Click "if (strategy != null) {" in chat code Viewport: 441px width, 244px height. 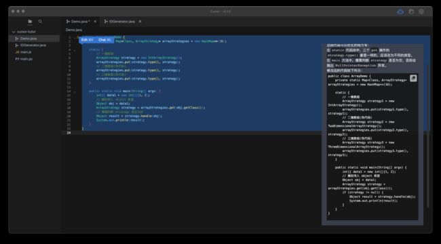[363, 192]
